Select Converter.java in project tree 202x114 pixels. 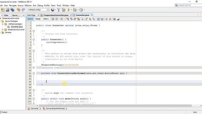click(17, 27)
